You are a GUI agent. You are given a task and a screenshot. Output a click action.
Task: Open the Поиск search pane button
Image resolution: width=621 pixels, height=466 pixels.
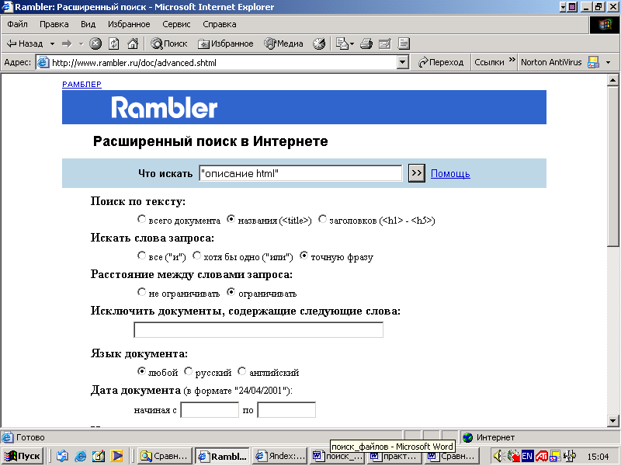[x=169, y=43]
